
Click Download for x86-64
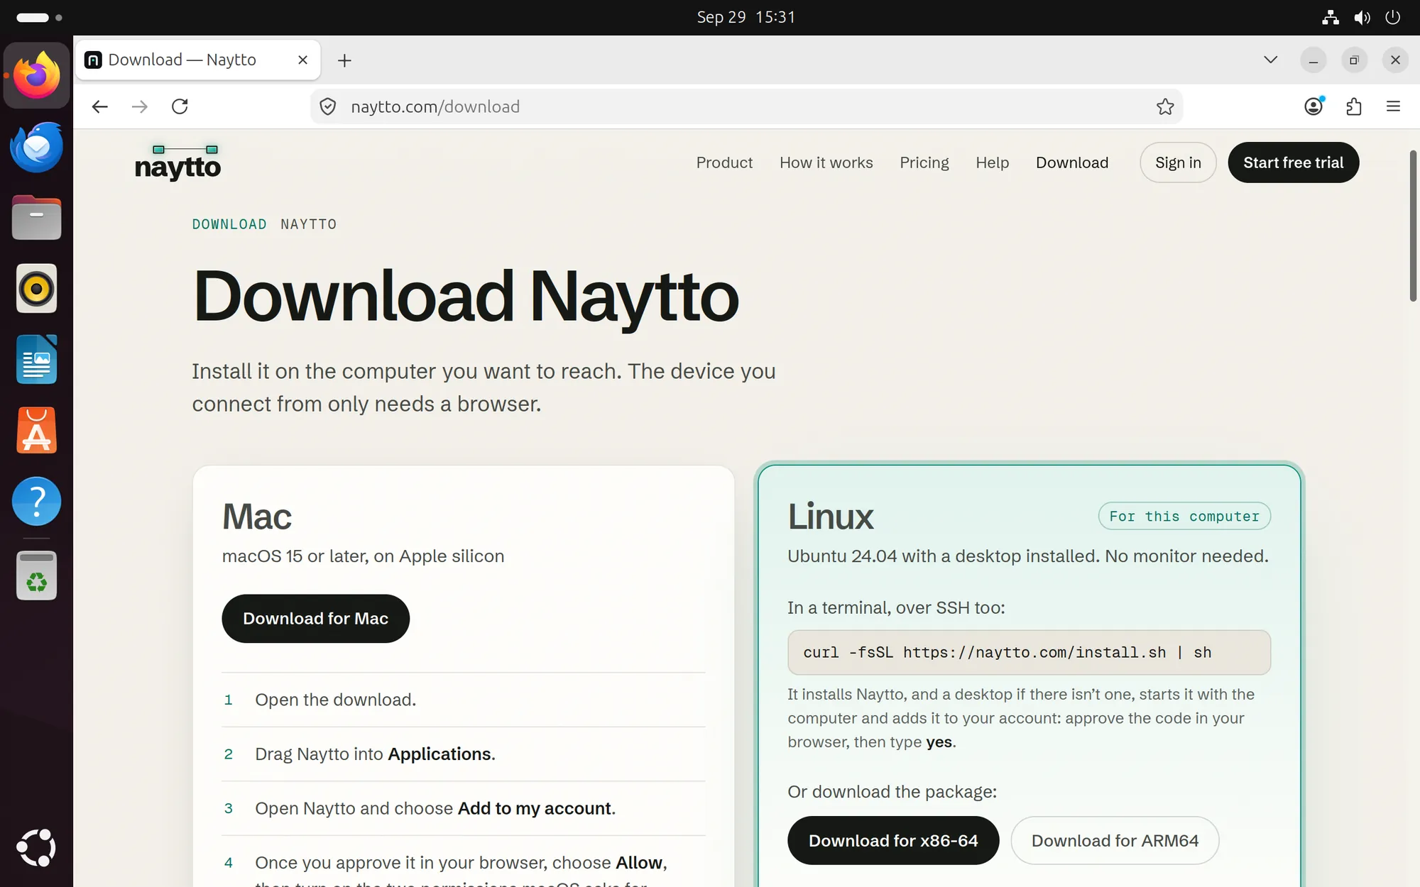(893, 841)
